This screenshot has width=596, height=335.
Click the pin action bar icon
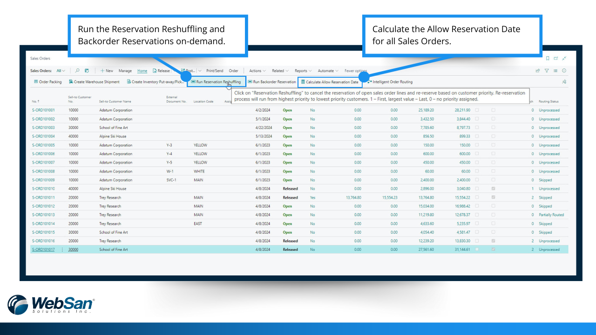[x=564, y=82]
